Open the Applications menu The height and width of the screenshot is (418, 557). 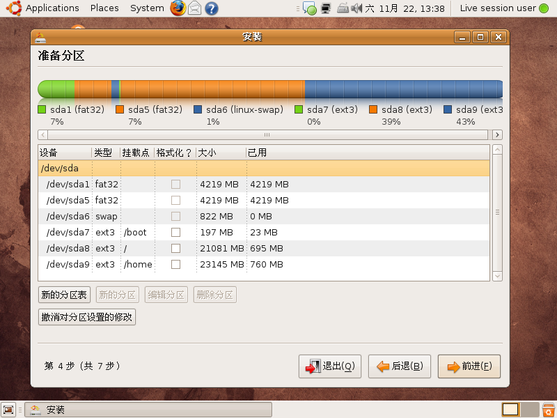coord(52,8)
